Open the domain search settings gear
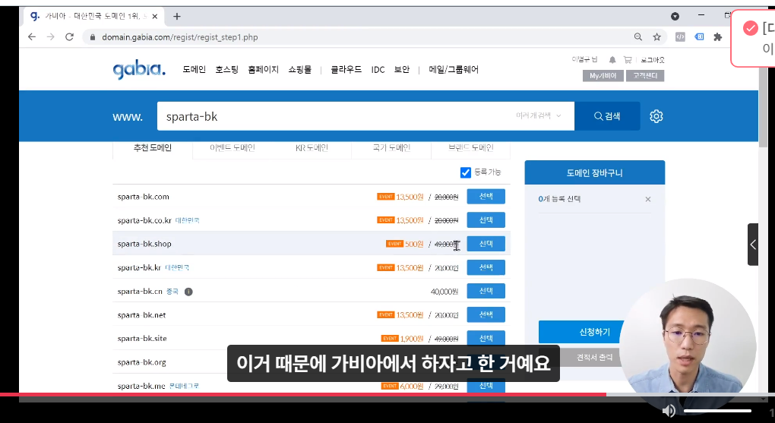 [x=656, y=116]
